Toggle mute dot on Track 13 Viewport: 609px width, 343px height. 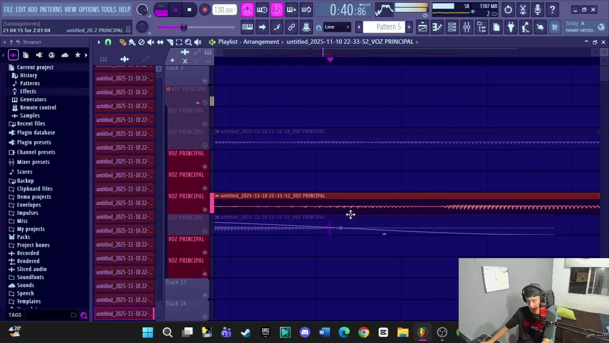(205, 295)
